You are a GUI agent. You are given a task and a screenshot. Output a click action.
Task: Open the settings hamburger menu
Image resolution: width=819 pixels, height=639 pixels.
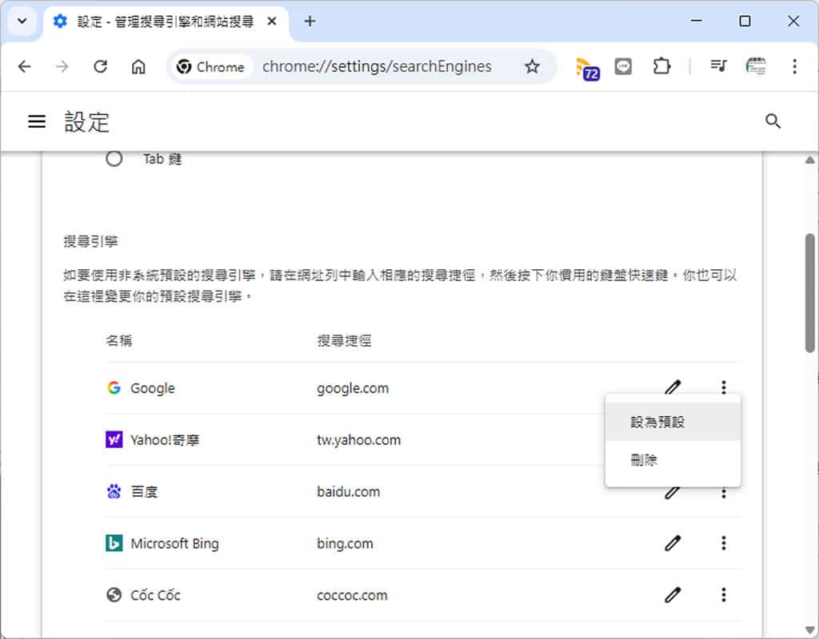[x=37, y=121]
